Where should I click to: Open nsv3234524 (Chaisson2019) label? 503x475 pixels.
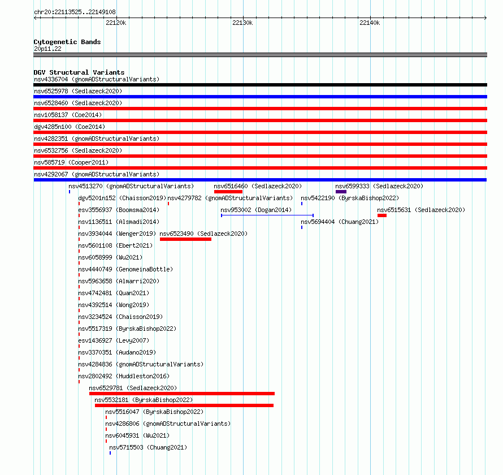(x=120, y=317)
